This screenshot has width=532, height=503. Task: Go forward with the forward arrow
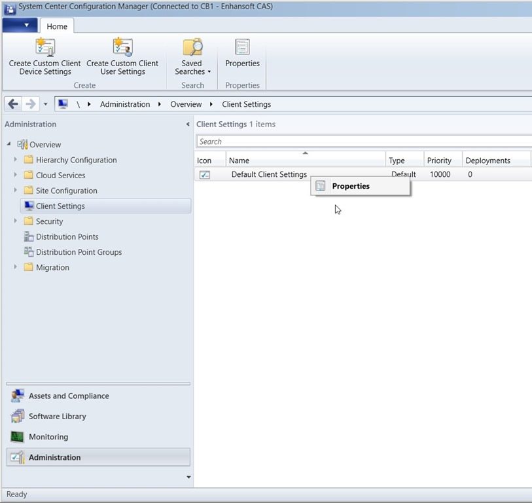31,104
